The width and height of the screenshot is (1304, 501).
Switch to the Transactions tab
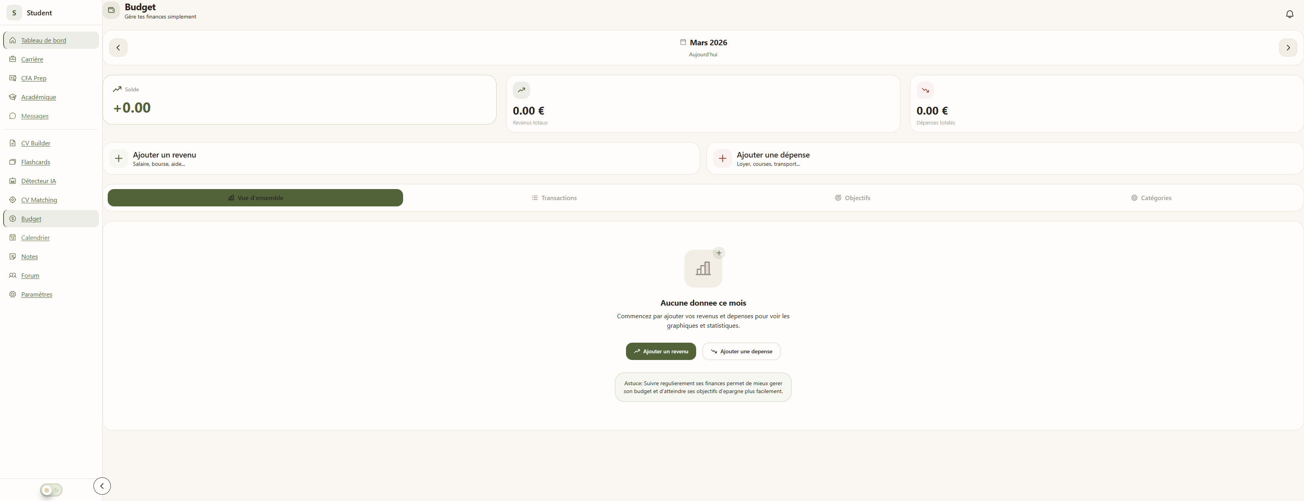click(554, 198)
